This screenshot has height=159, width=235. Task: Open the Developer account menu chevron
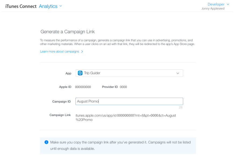pos(228,4)
